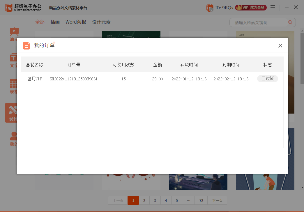The height and width of the screenshot is (212, 304).
Task: Click the user ID 9RQx text
Action: point(224,8)
